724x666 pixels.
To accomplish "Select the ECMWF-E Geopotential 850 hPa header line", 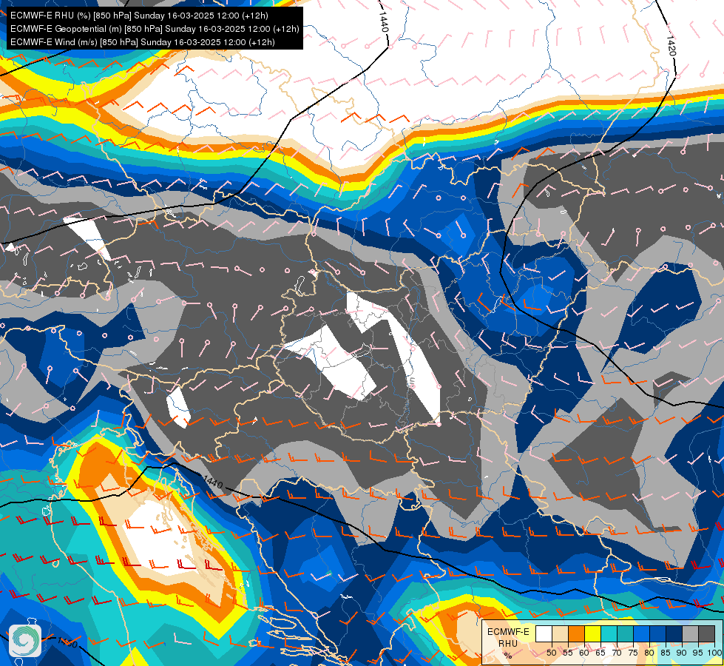I will point(155,29).
